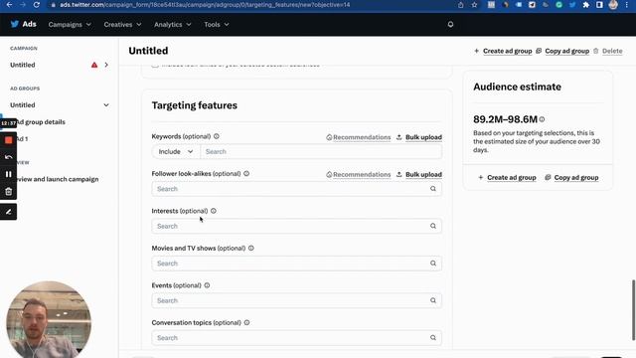
Task: Open the Include dropdown for keywords
Action: point(176,151)
